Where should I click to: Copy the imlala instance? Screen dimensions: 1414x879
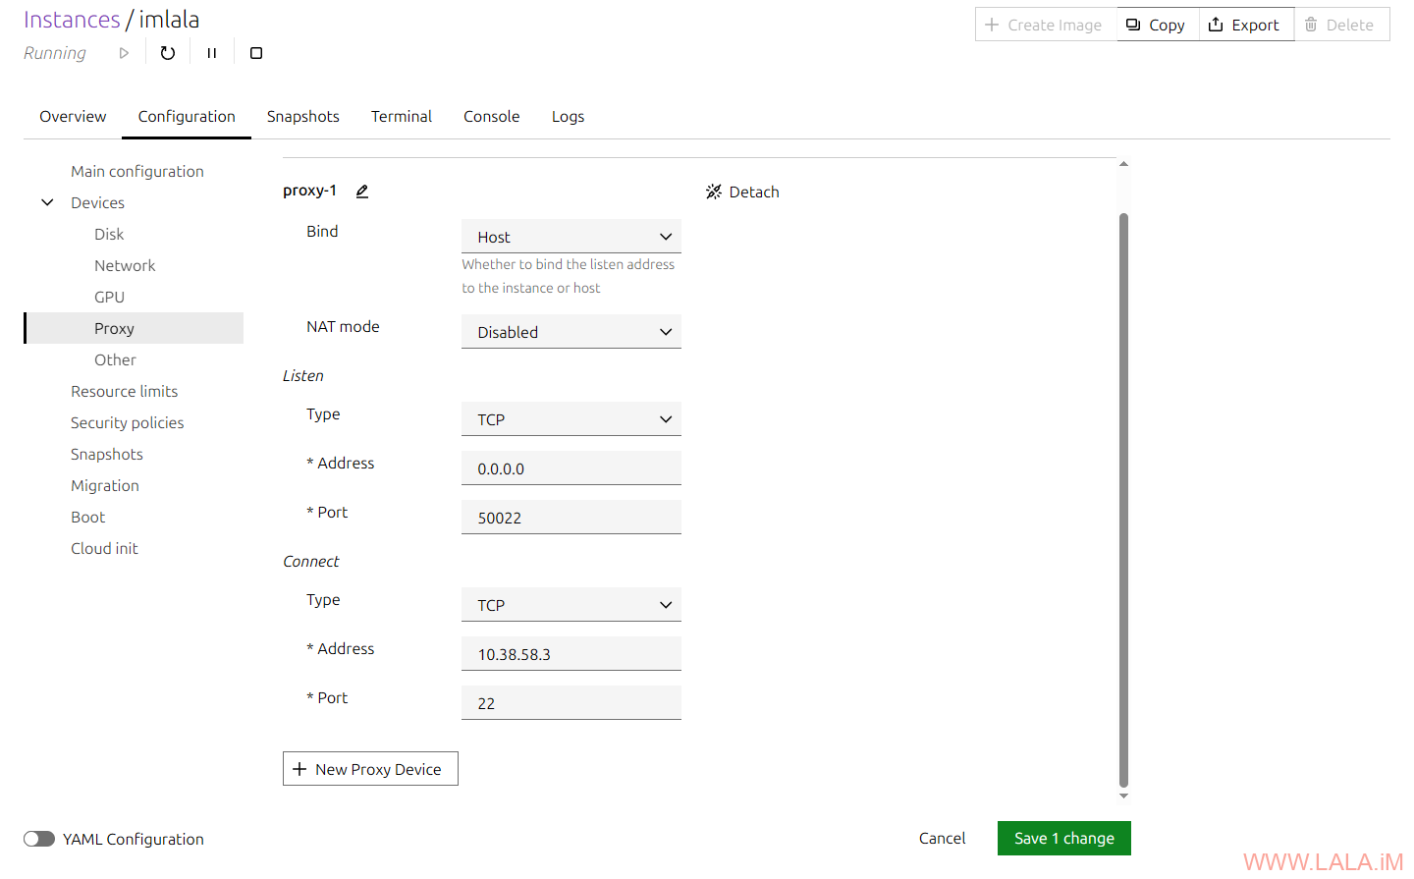(x=1156, y=25)
